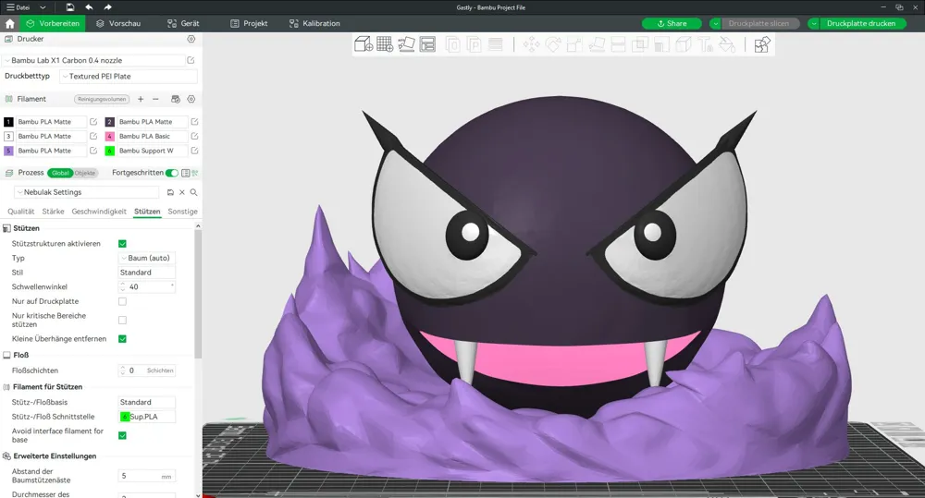The height and width of the screenshot is (498, 925).
Task: Edit the Bambu Lab X1 Carbon printer preset
Action: pyautogui.click(x=191, y=60)
